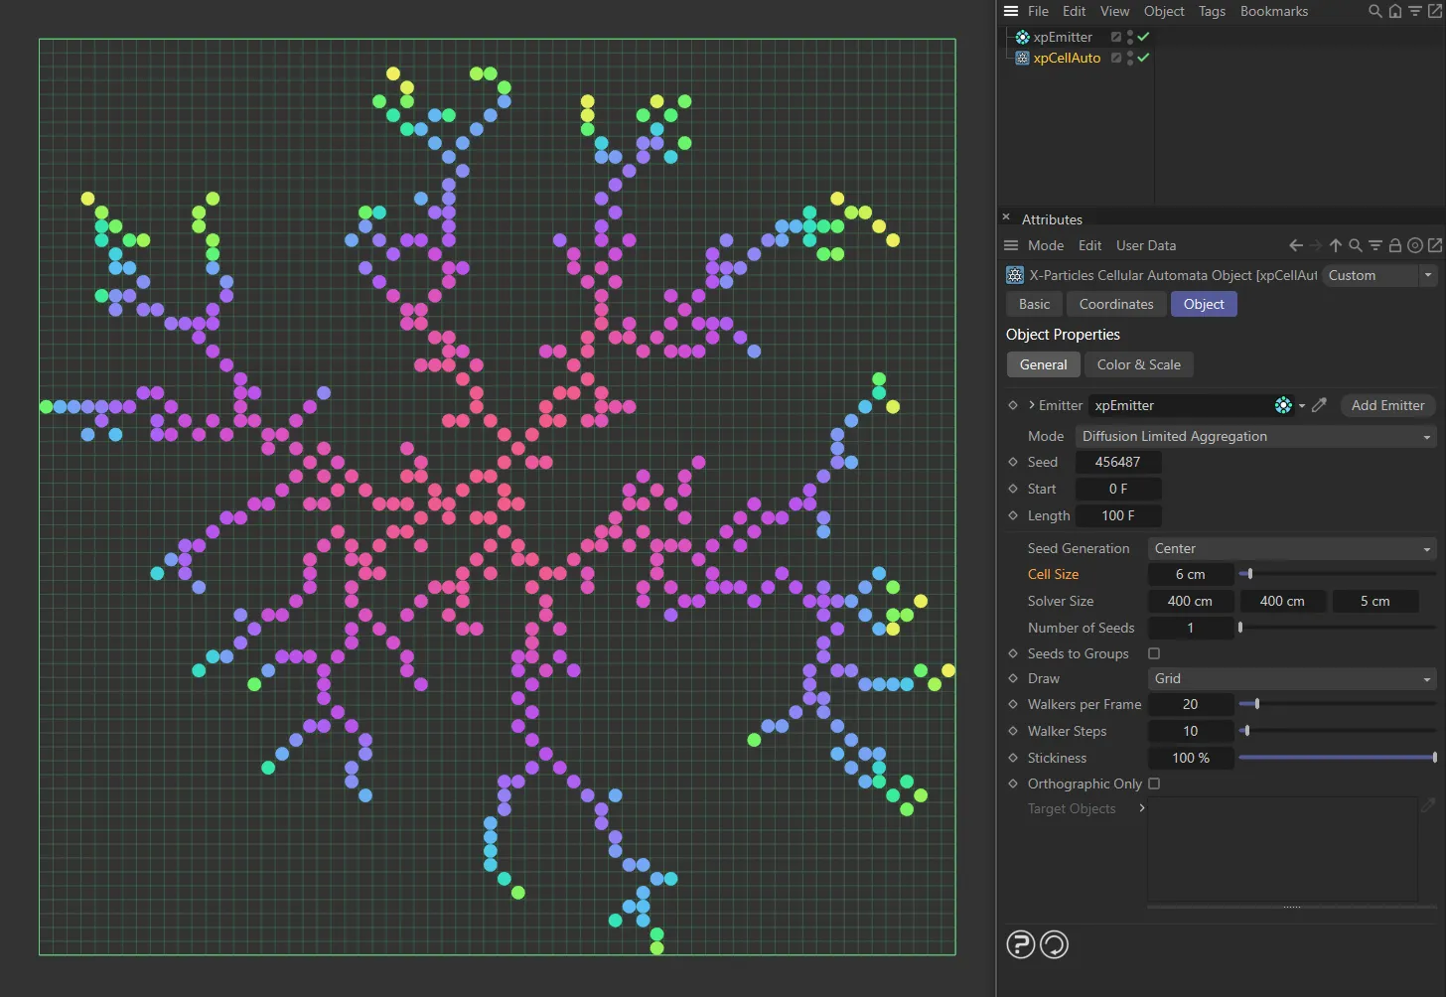Open the Tags menu
Image resolution: width=1446 pixels, height=997 pixels.
(x=1211, y=11)
